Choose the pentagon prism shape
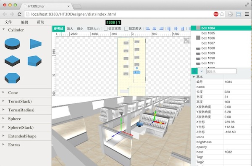This screenshot has height=166, width=252. [34, 61]
